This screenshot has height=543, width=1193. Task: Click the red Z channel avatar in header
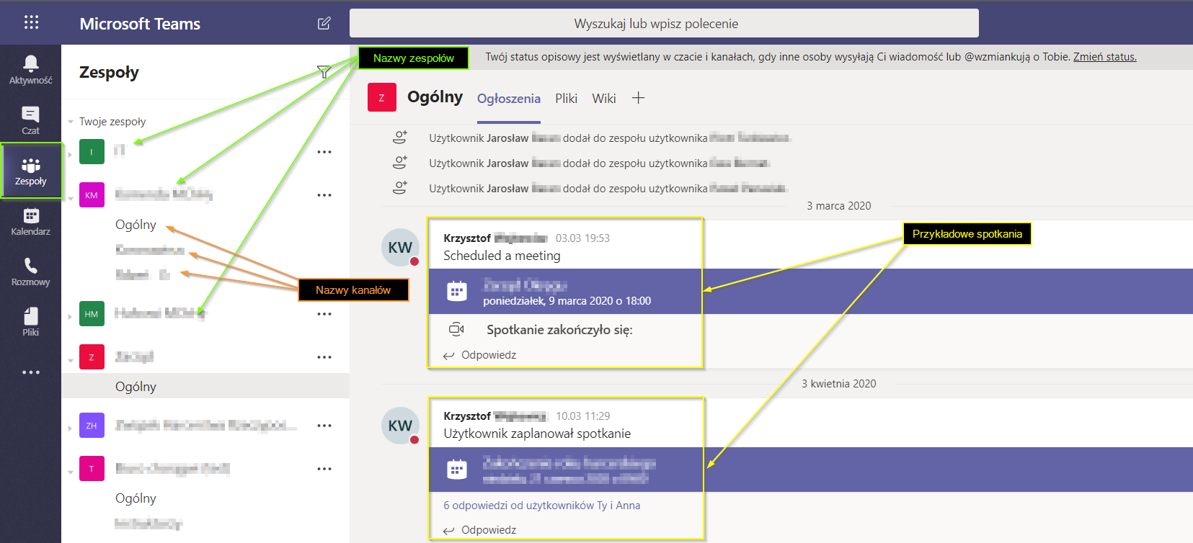pyautogui.click(x=382, y=97)
